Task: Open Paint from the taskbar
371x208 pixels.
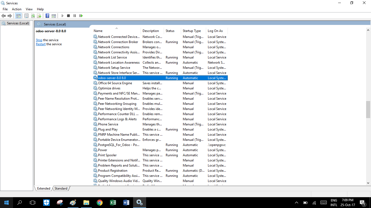Action: click(73, 203)
